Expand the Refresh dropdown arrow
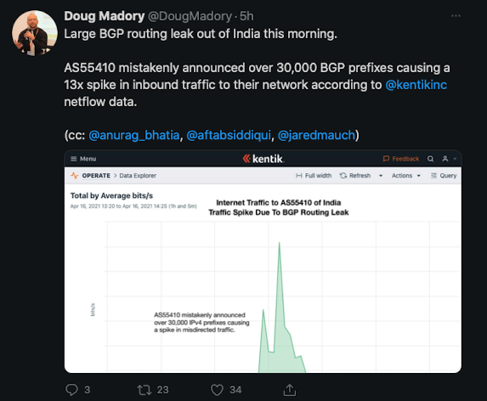Screen dimensions: 487x401 coord(381,176)
